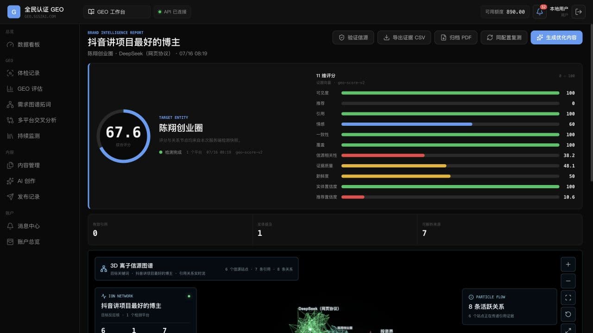Click the 8 条活跃关系 heading
Image resolution: width=593 pixels, height=333 pixels.
click(x=486, y=307)
